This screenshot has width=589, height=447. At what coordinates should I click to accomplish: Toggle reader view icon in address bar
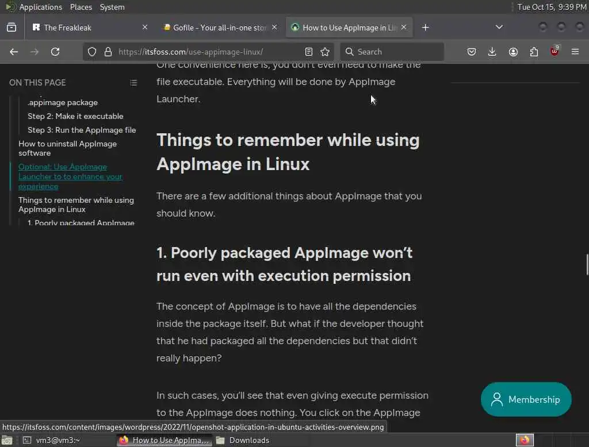coord(309,52)
